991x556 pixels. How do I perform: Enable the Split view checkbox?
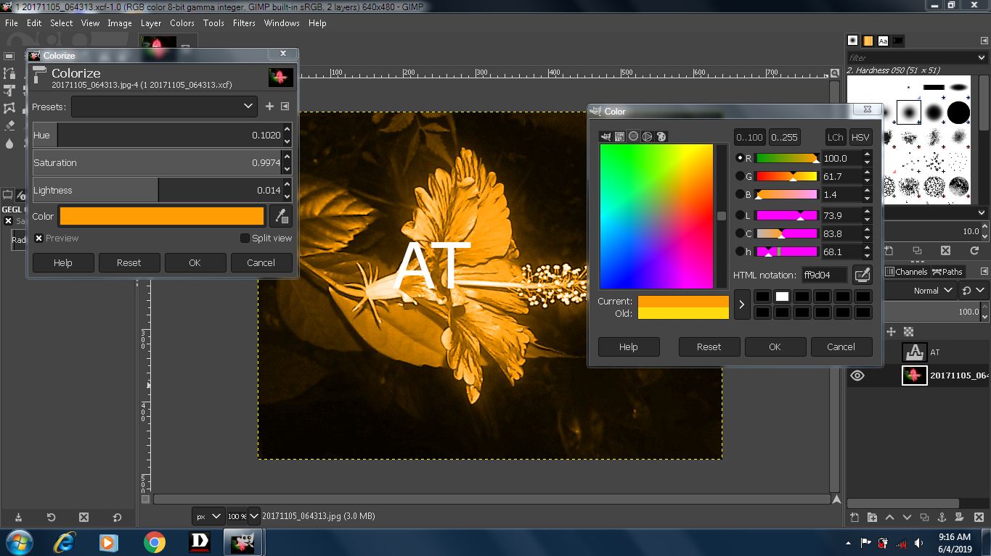pyautogui.click(x=245, y=238)
